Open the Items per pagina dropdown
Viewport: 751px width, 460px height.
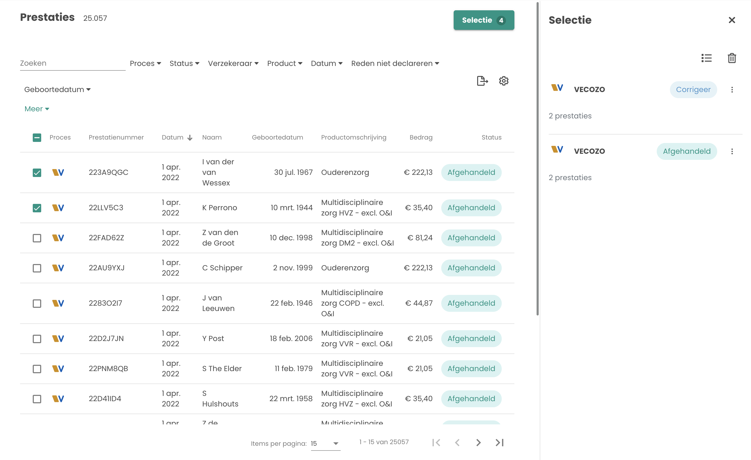tap(325, 444)
